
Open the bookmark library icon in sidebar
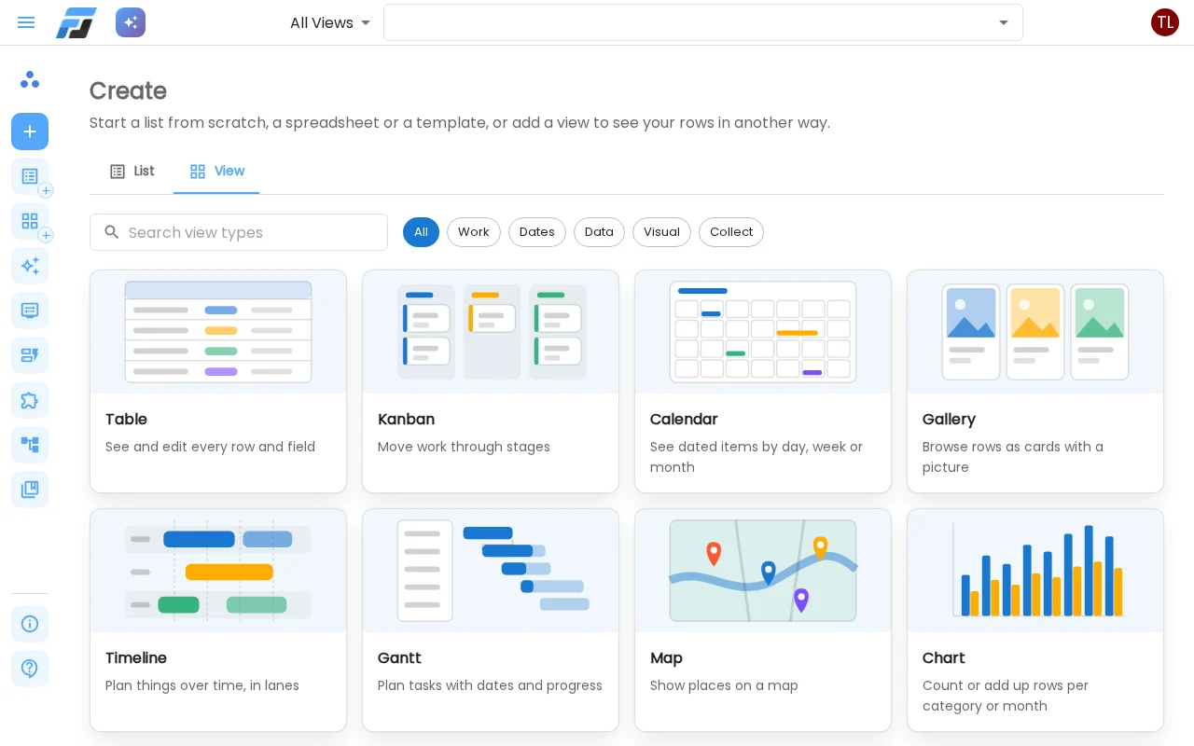(x=30, y=490)
